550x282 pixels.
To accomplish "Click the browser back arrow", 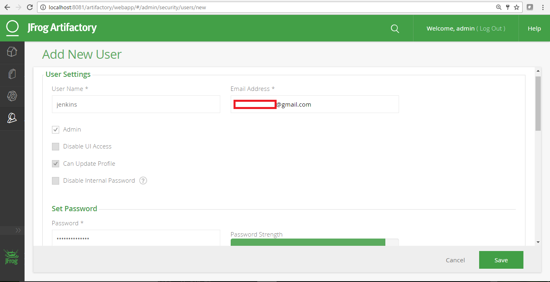I will [x=7, y=7].
